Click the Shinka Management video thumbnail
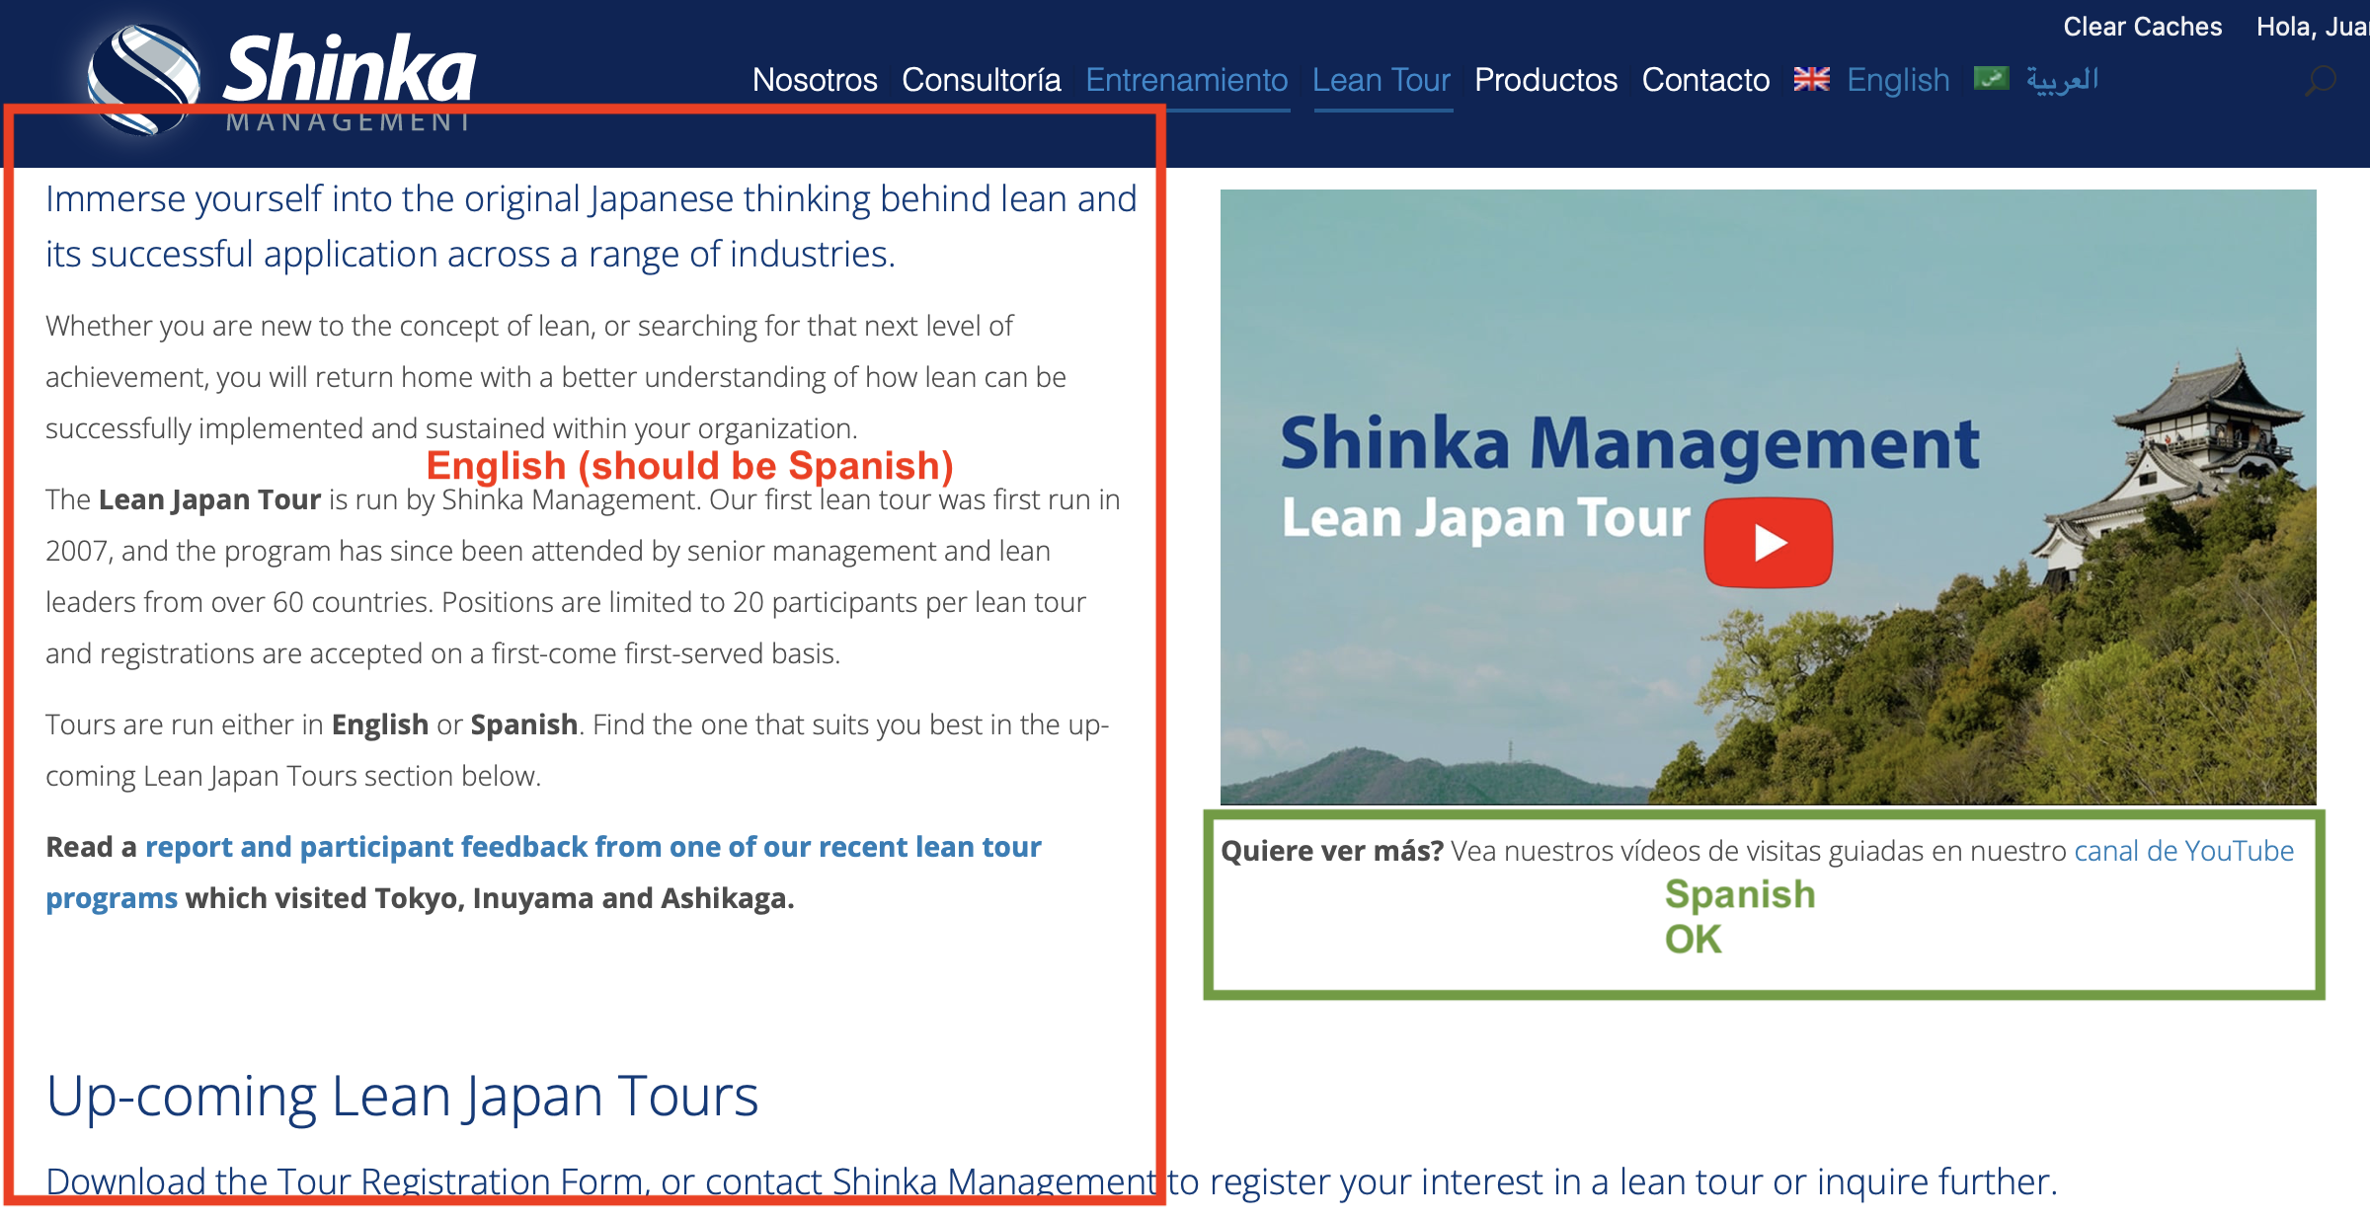 1768,496
